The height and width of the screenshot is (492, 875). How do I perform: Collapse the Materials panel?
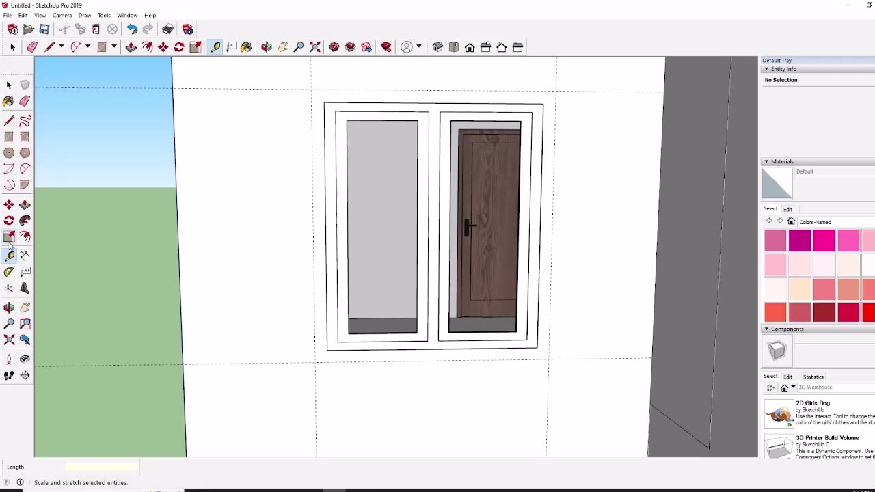(766, 161)
